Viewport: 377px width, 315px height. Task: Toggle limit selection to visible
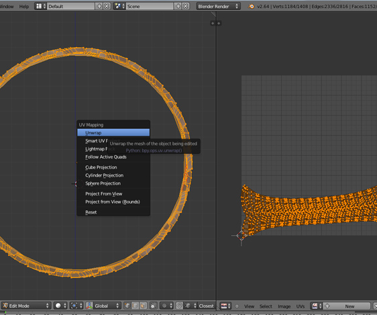click(x=153, y=306)
